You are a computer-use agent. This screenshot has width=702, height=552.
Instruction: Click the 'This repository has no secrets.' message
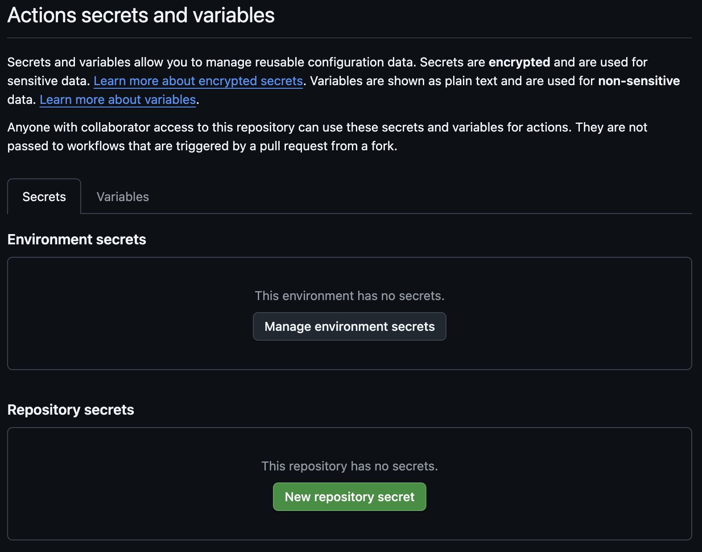point(349,466)
